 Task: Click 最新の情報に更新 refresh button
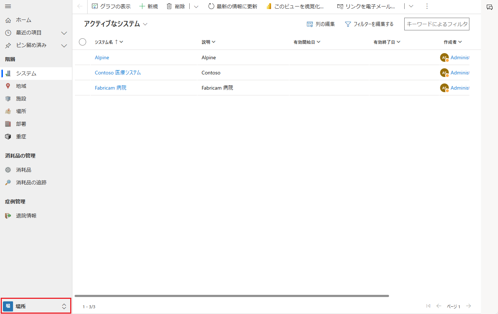(233, 7)
